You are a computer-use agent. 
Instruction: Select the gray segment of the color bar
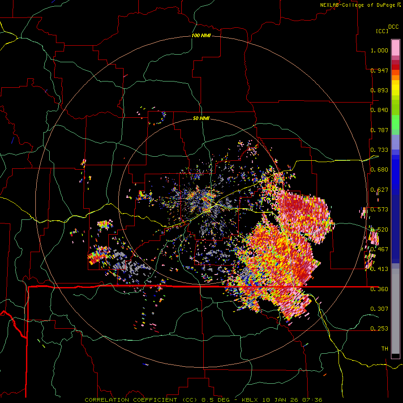coord(395,311)
